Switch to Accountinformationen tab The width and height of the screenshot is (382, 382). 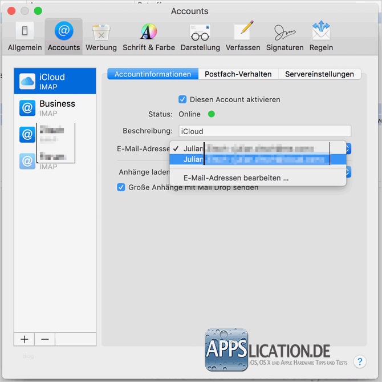coord(153,74)
